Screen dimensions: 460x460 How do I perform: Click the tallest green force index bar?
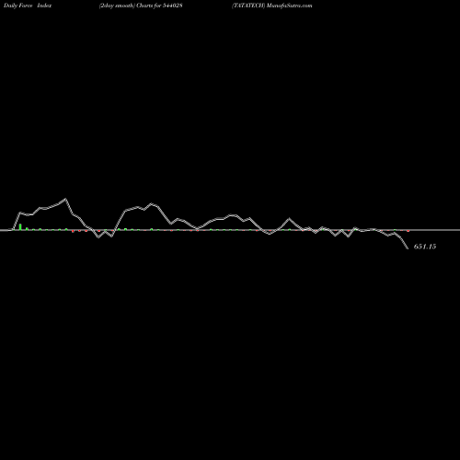(x=20, y=226)
